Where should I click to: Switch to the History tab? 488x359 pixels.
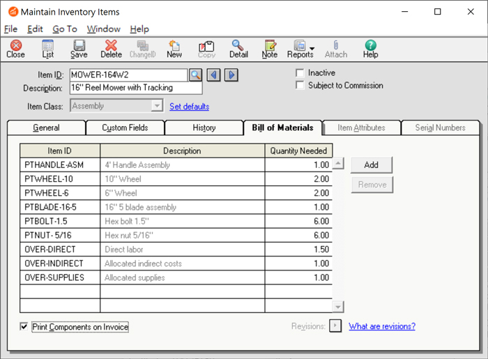tap(204, 128)
